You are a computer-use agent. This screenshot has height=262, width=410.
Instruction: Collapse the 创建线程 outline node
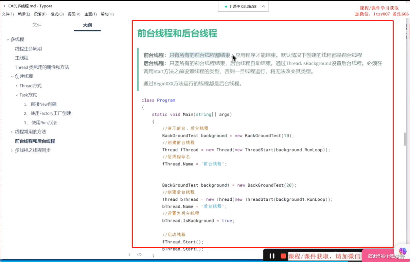[x=12, y=76]
